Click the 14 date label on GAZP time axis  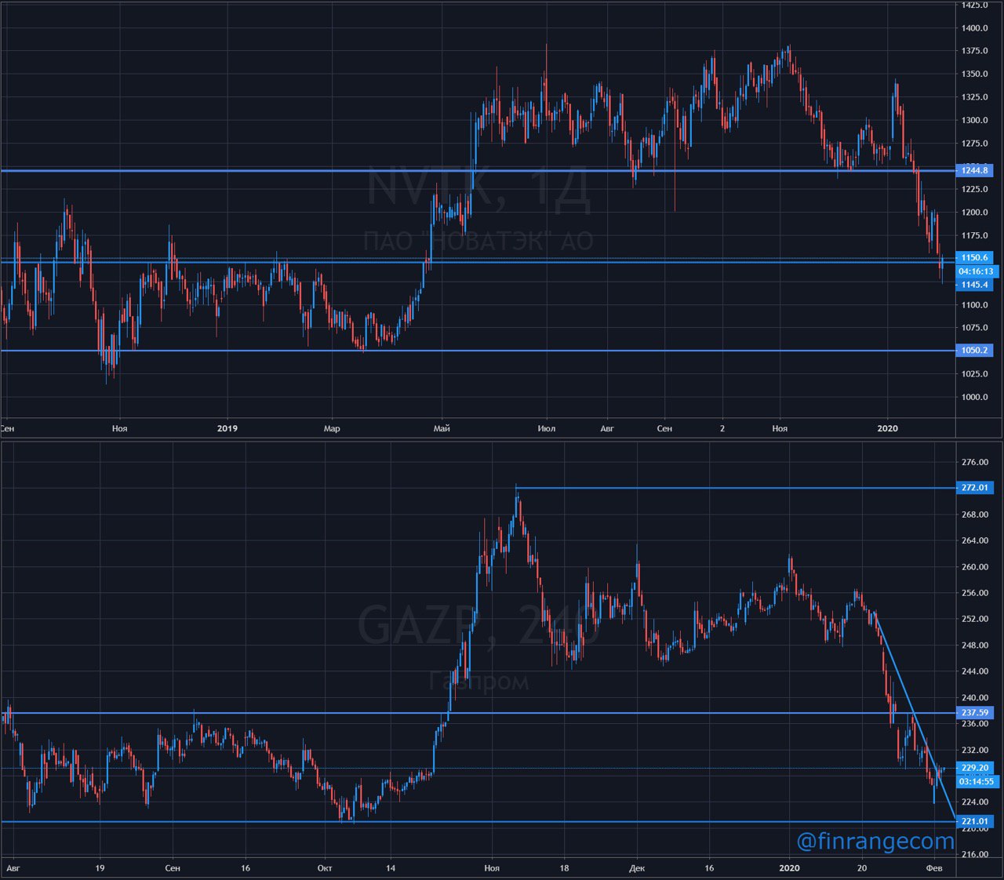(x=391, y=868)
